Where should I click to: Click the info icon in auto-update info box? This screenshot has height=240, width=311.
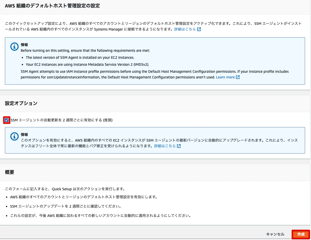(x=14, y=136)
